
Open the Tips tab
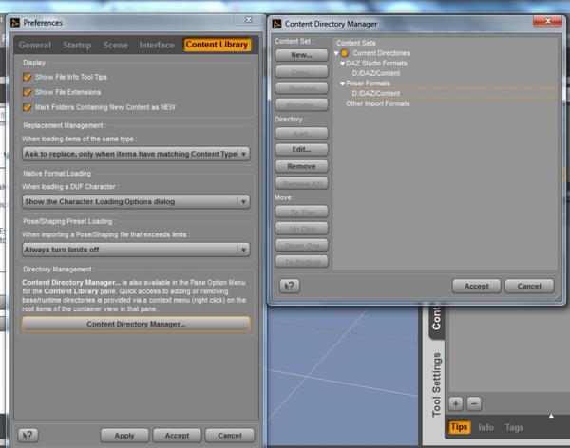click(x=459, y=427)
